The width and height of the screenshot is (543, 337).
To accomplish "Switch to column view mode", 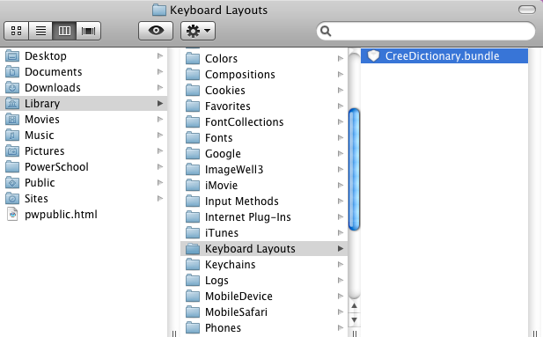I will (64, 31).
